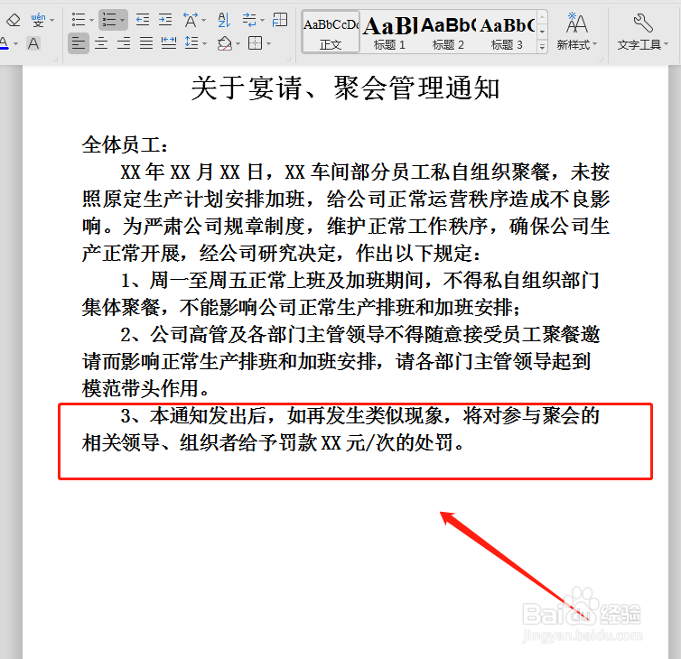Click the phonetic guide (wén) icon
Screen dimensions: 681x659
click(x=38, y=20)
